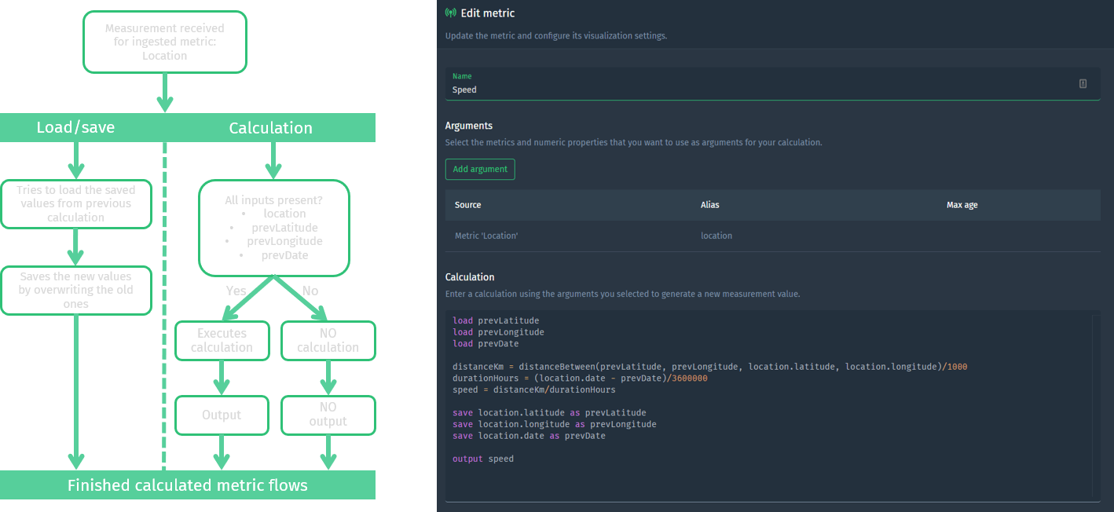Viewport: 1114px width, 512px height.
Task: Click the icon inside the Name field
Action: 1083,84
